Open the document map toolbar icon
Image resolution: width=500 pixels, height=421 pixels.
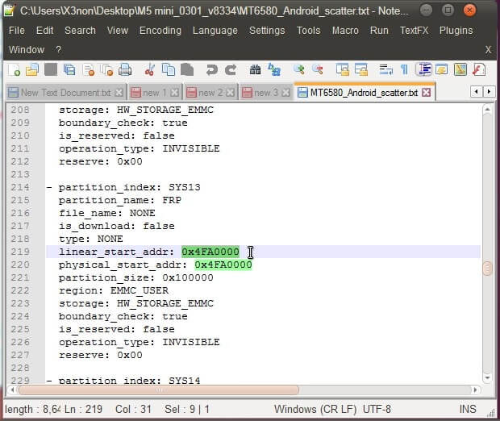[x=460, y=69]
